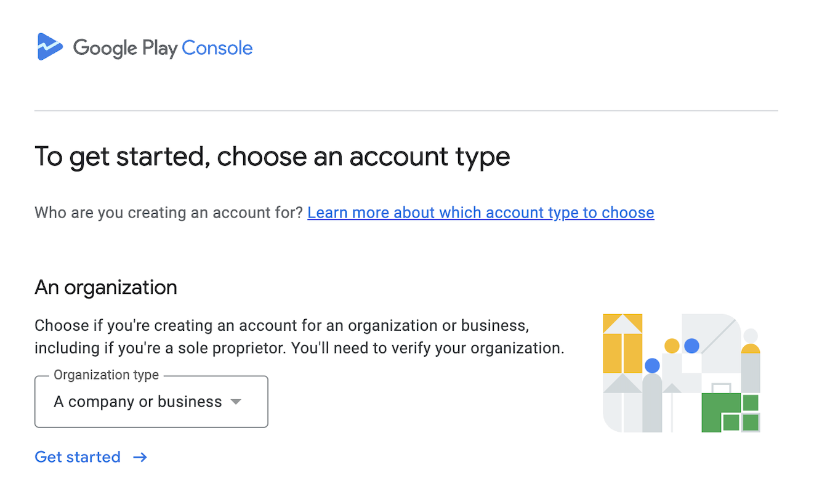The image size is (814, 499).
Task: Click the "choose an account type" page heading
Action: (364, 156)
